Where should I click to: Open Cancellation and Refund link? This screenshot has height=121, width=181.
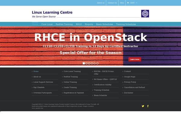pos(135,87)
